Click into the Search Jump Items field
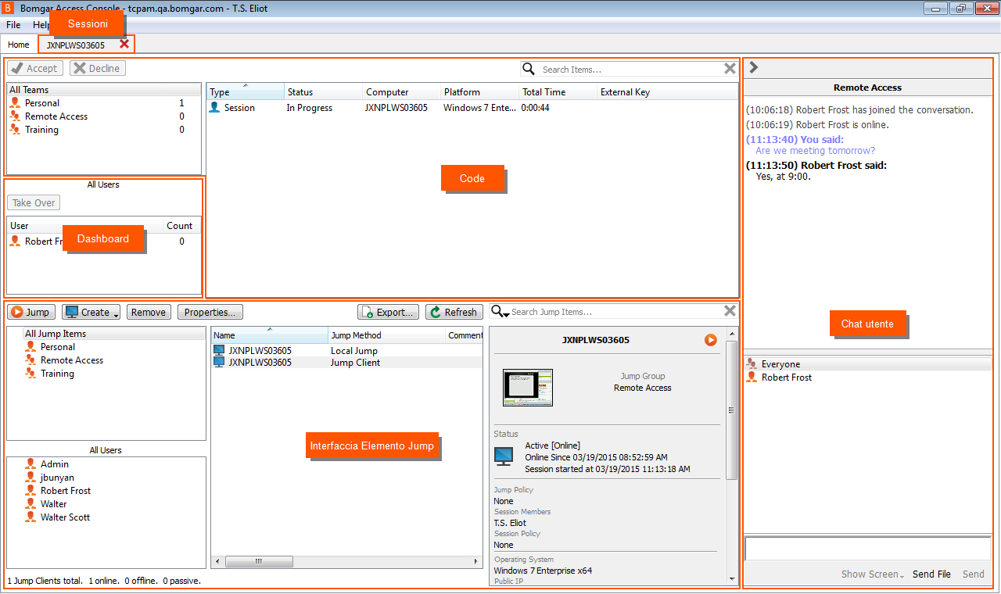 coord(615,312)
